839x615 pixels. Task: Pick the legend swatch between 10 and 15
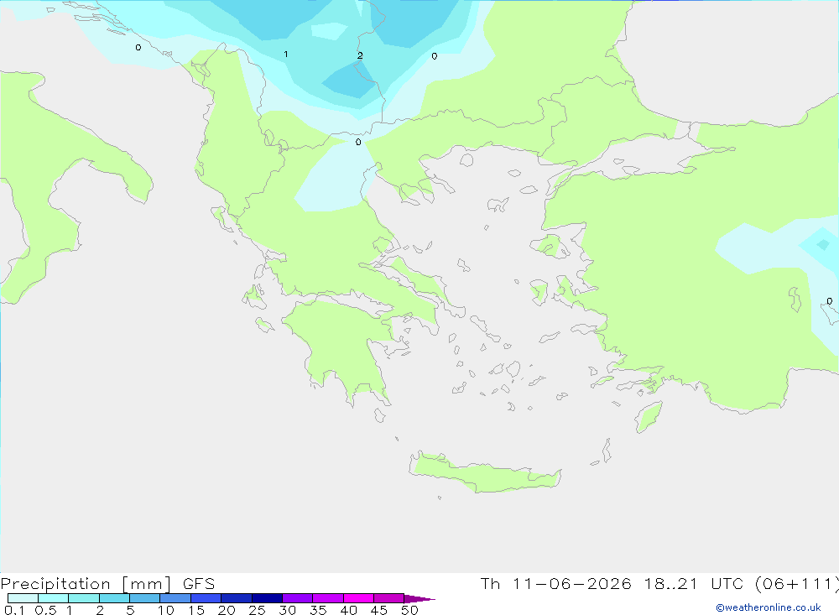(x=175, y=598)
